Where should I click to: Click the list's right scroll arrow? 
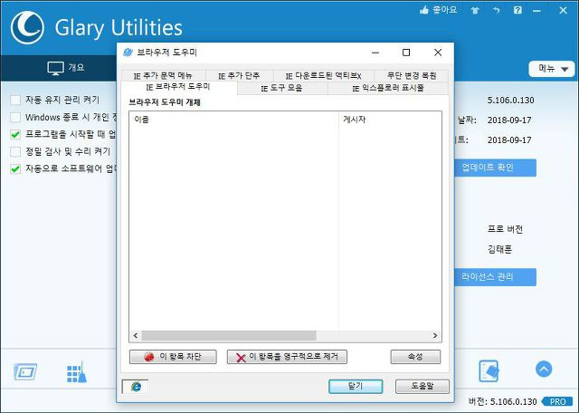pyautogui.click(x=435, y=336)
